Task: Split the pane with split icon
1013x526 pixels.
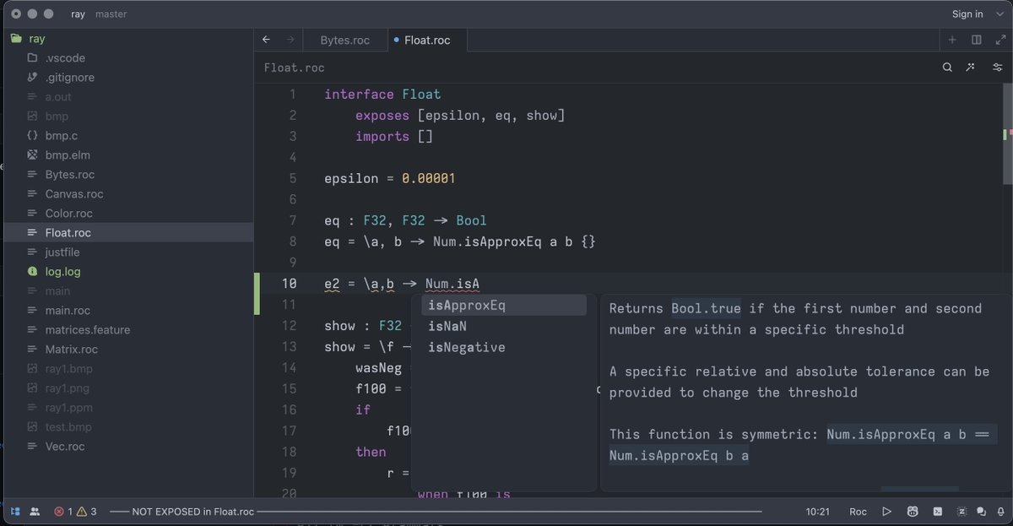Action: pyautogui.click(x=976, y=40)
